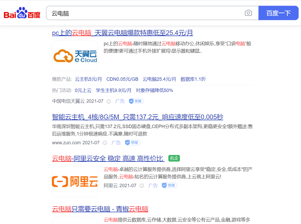Image resolution: width=301 pixels, height=224 pixels.
Task: Click 广告 label in www.zun.com result
Action: [x=116, y=143]
